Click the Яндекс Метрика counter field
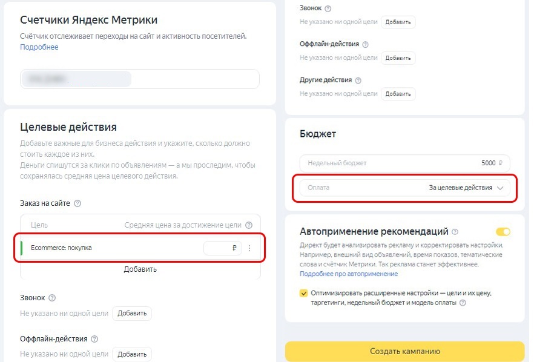Image resolution: width=534 pixels, height=362 pixels. 140,79
